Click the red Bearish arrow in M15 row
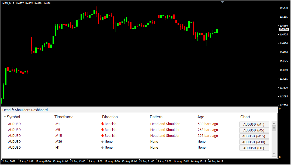The width and height of the screenshot is (291, 165). 103,136
